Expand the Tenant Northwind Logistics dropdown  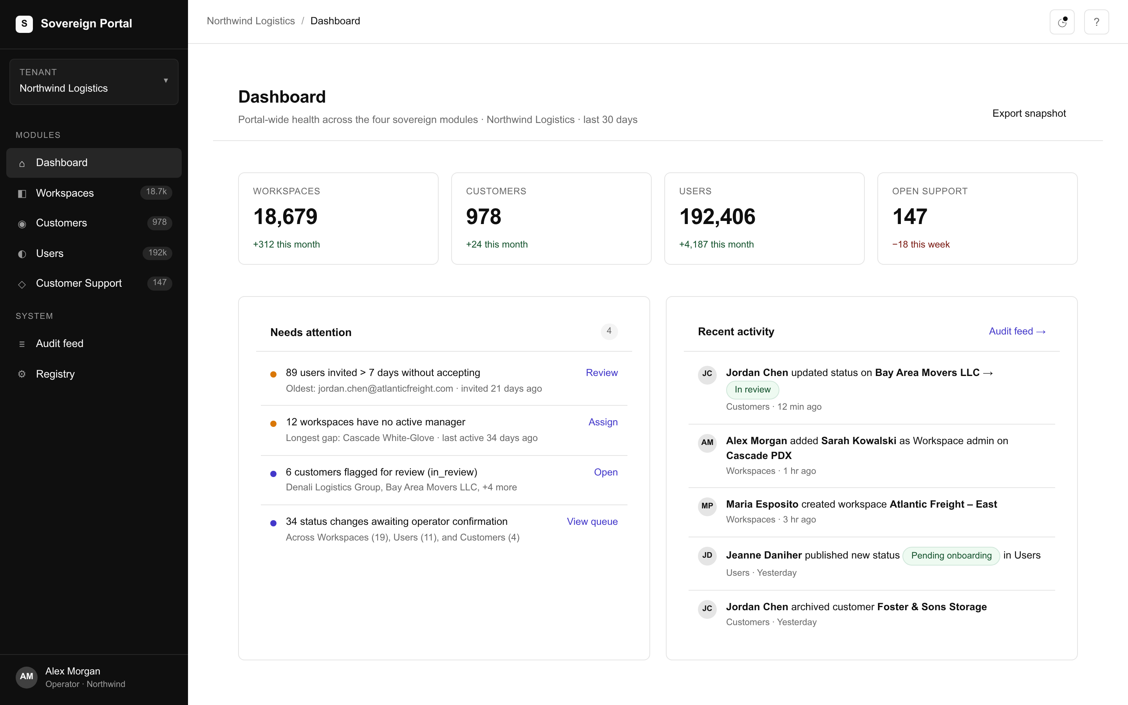coord(94,81)
